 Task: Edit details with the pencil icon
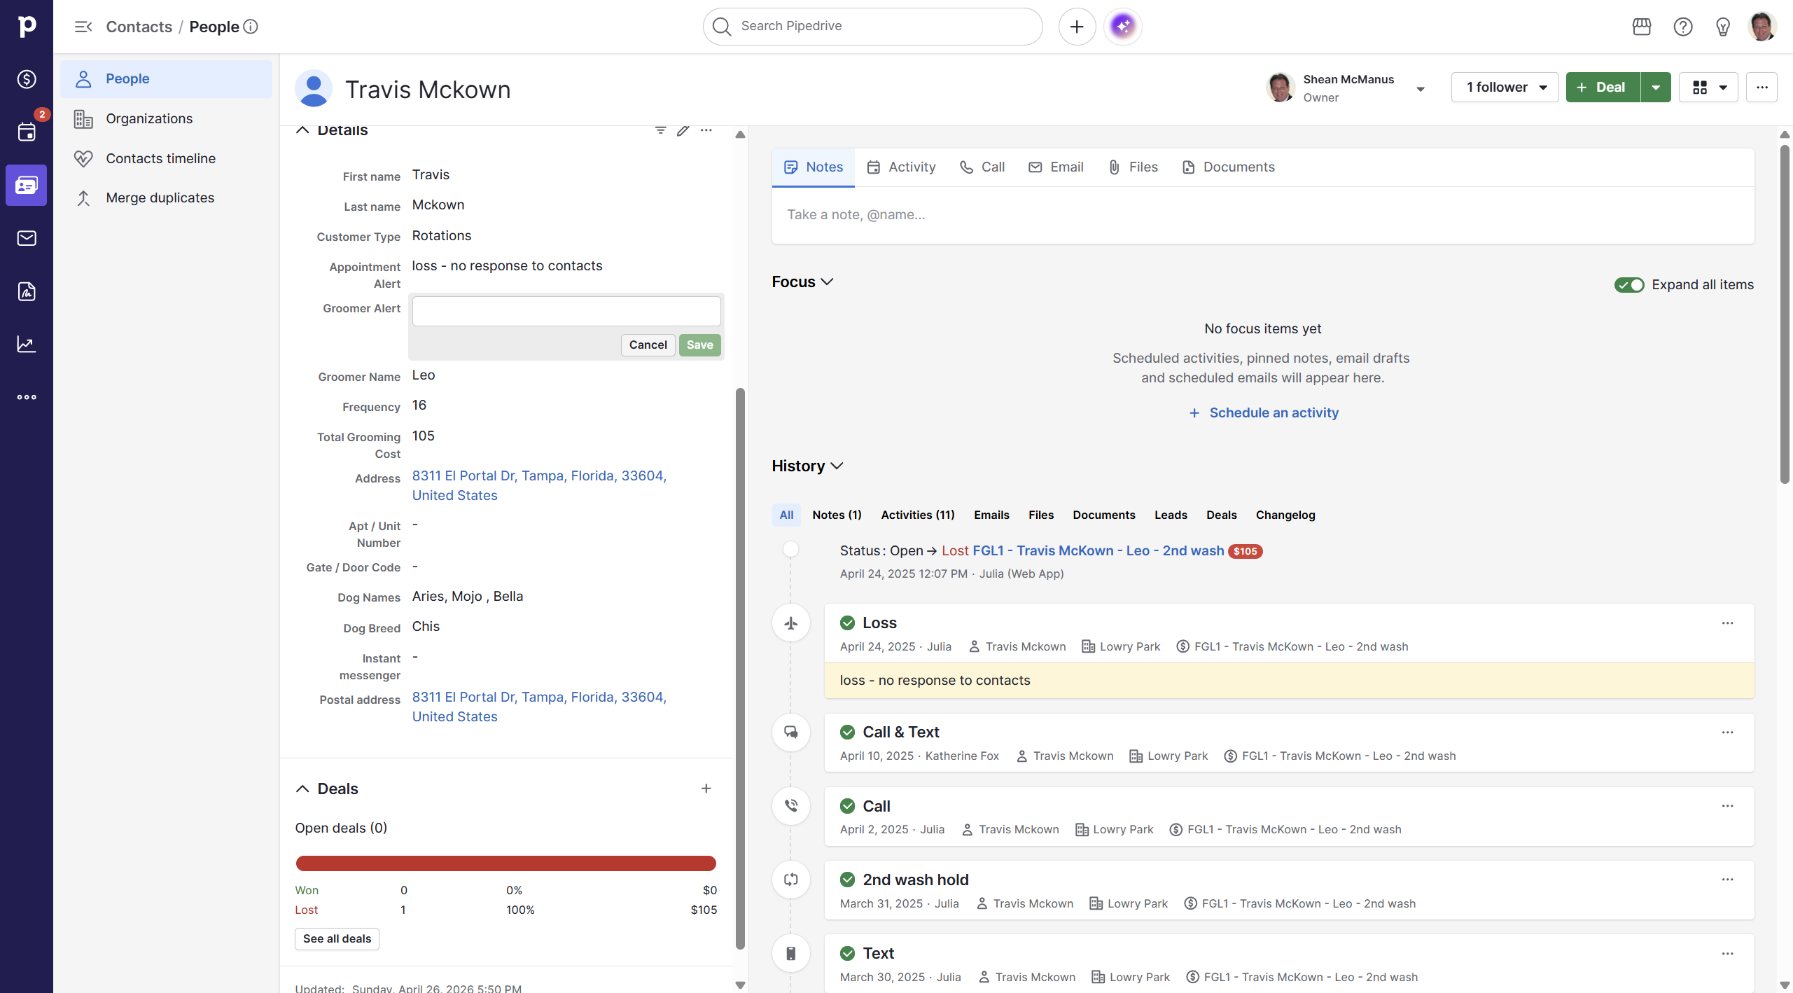click(683, 130)
